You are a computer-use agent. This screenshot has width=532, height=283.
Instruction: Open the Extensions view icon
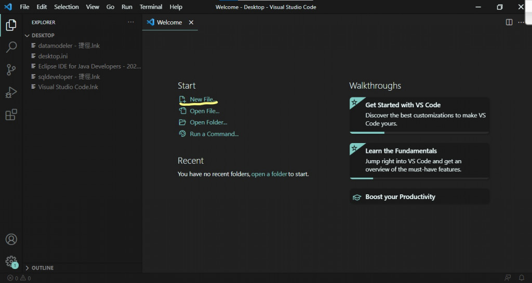click(x=11, y=115)
